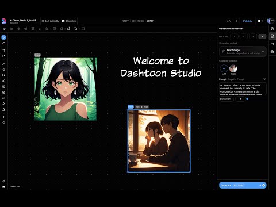The width and height of the screenshot is (276, 207).
Task: Switch to the Editor tab
Action: pyautogui.click(x=150, y=21)
